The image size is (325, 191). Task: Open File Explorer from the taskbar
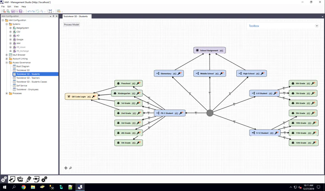coord(33,187)
